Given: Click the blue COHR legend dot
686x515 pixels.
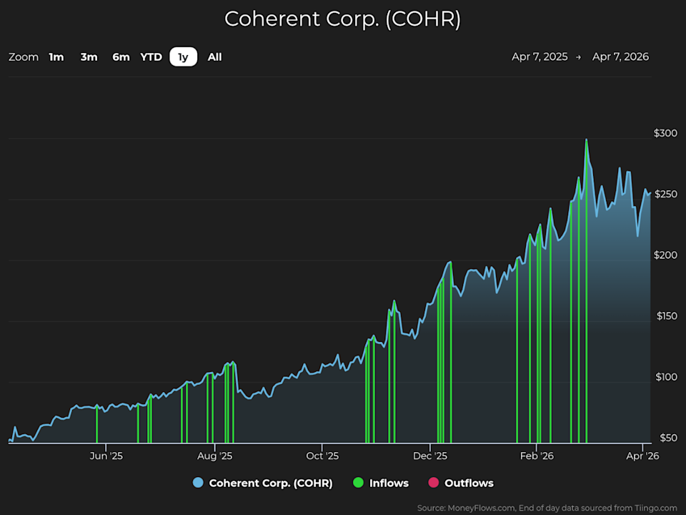Looking at the screenshot, I should click(x=198, y=483).
